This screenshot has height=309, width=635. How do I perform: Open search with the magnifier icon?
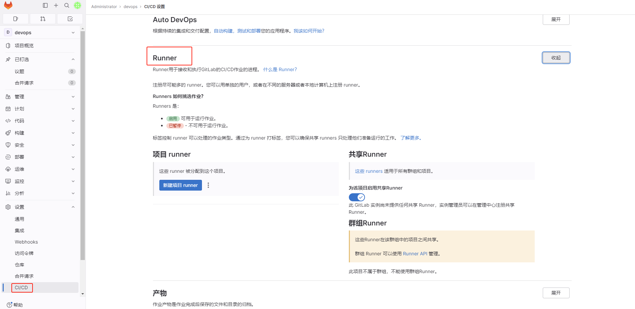click(x=67, y=5)
